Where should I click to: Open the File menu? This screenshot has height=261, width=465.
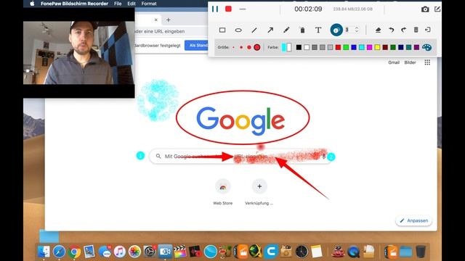tap(118, 4)
